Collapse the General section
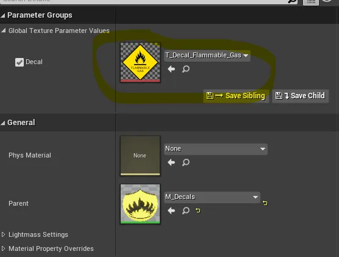 (3, 123)
